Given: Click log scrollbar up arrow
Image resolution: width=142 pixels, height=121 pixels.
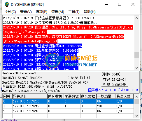Looking at the screenshot, I should point(136,18).
